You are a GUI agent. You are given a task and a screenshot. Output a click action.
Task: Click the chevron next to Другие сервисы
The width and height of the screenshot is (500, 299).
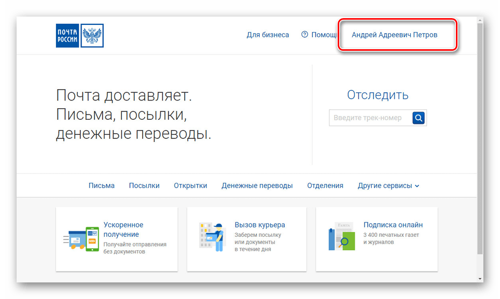tap(417, 186)
